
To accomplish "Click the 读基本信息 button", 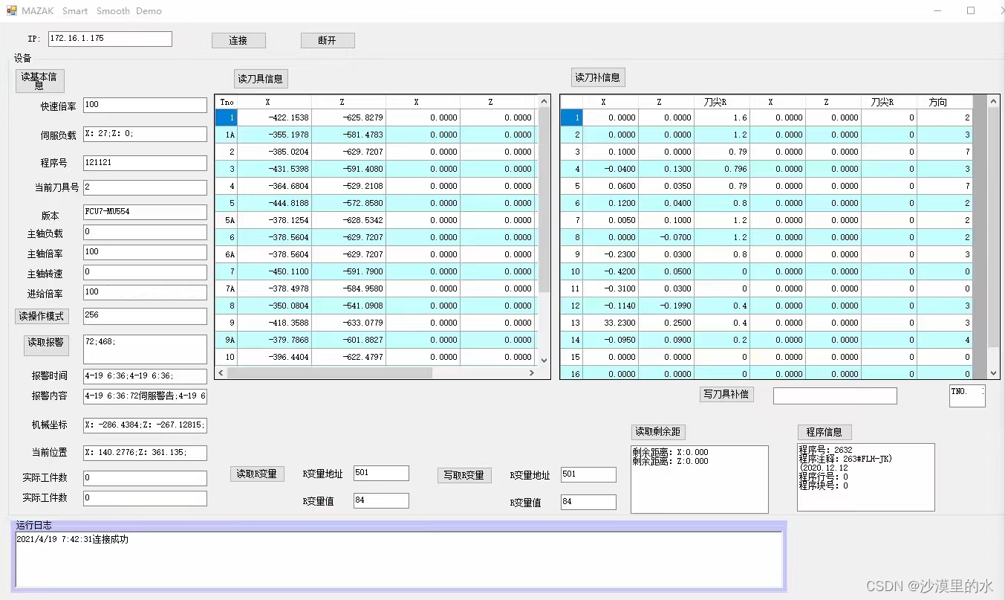I will pyautogui.click(x=39, y=81).
